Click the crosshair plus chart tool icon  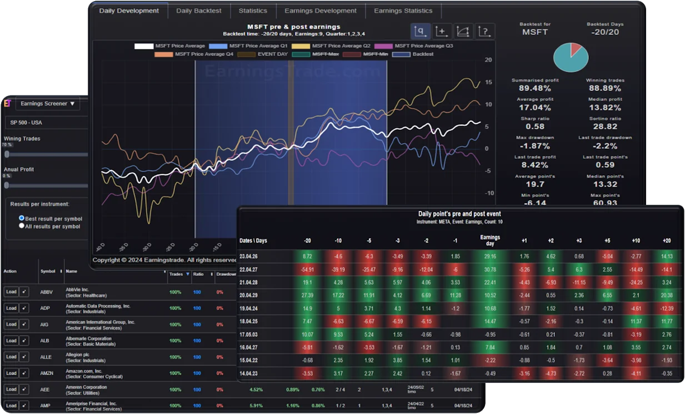click(442, 31)
